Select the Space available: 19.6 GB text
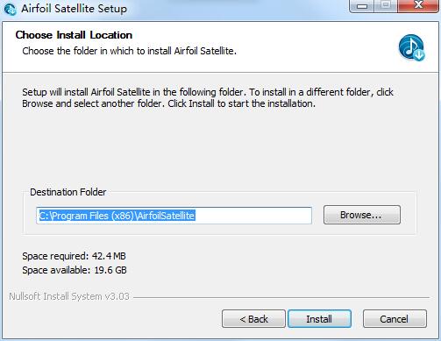The image size is (441, 341). [x=75, y=270]
